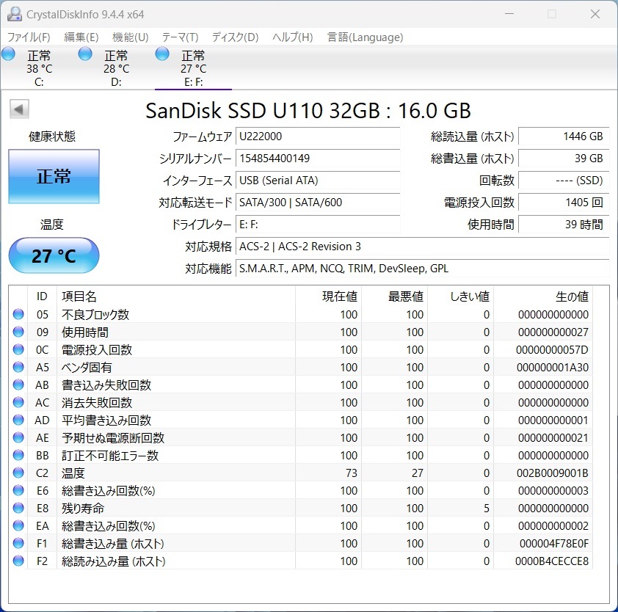The height and width of the screenshot is (612, 618).
Task: Click raw value 00000000057D
Action: [552, 350]
